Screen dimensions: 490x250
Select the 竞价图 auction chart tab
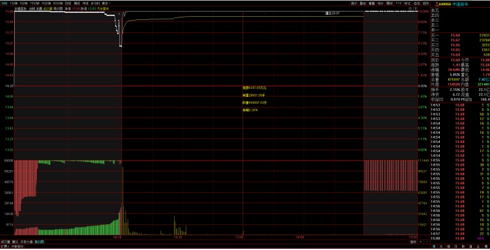tap(39, 242)
